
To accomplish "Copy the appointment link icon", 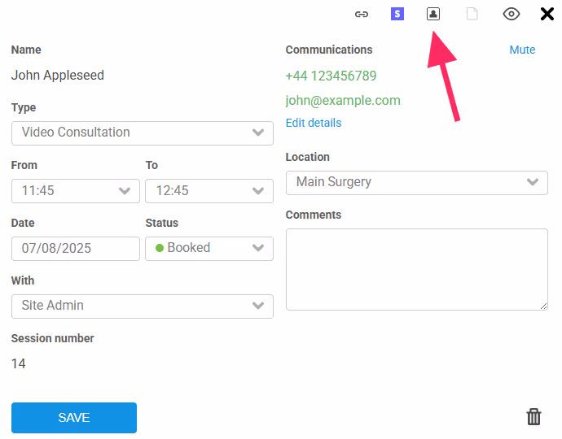I will (362, 15).
